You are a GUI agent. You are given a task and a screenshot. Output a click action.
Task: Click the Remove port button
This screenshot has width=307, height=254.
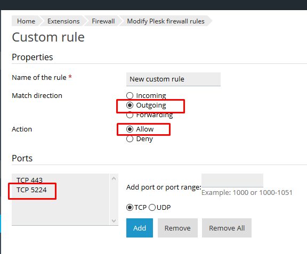pyautogui.click(x=177, y=228)
